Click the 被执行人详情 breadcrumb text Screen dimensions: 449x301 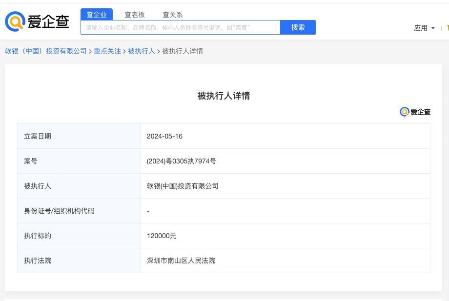point(182,51)
